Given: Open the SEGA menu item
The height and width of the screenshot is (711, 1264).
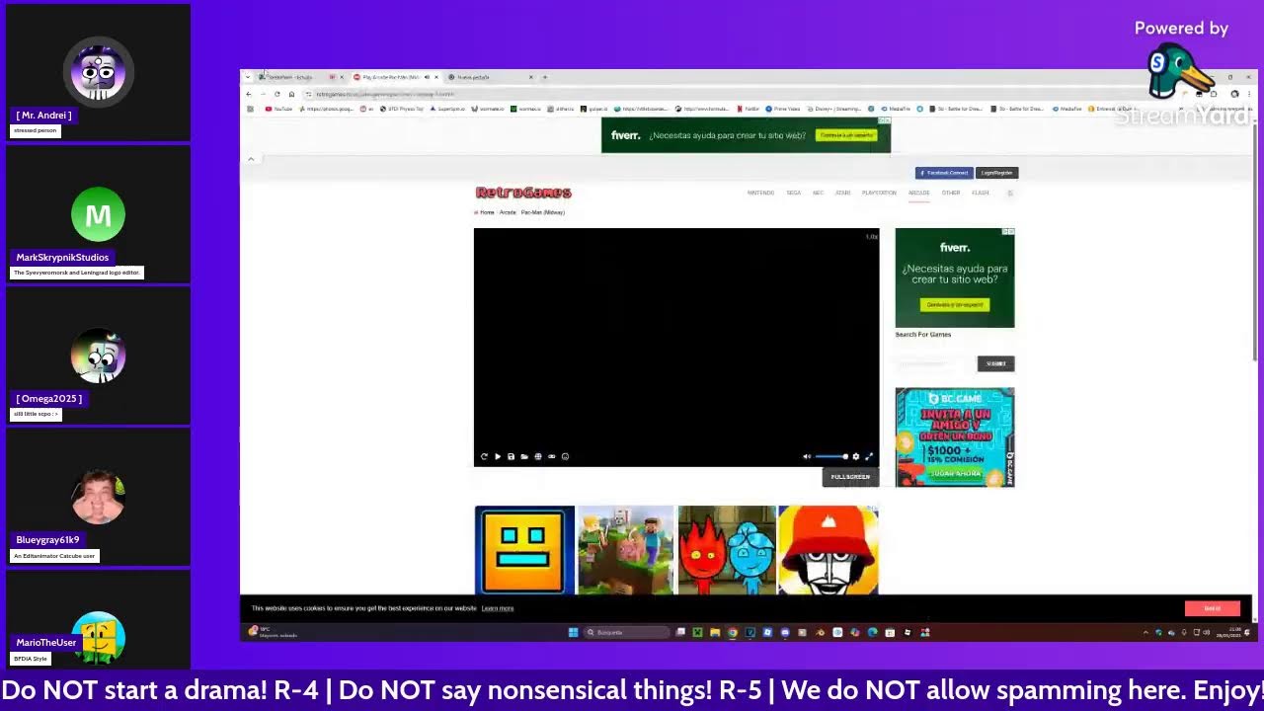Looking at the screenshot, I should (793, 193).
